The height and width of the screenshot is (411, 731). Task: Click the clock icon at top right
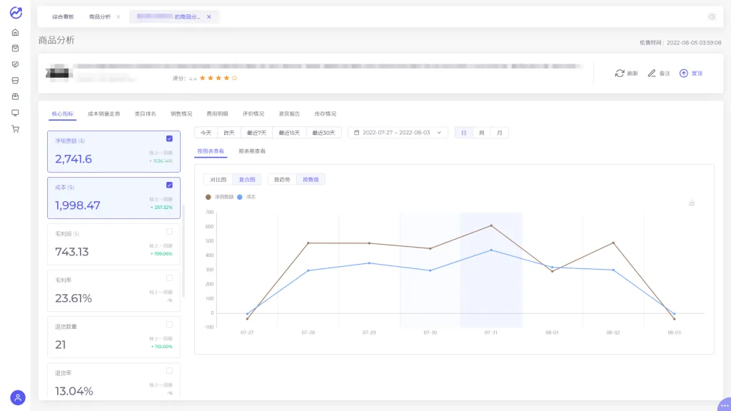(712, 17)
